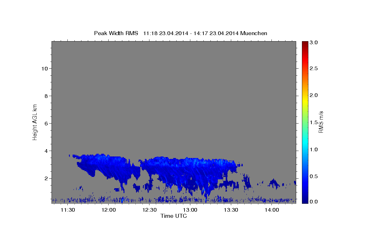366x244 pixels.
Task: Click the '13:00' time tick label
Action: [190, 210]
